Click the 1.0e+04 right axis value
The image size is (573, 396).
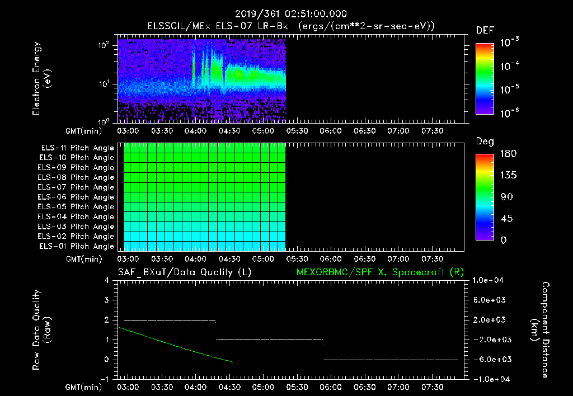tap(488, 280)
